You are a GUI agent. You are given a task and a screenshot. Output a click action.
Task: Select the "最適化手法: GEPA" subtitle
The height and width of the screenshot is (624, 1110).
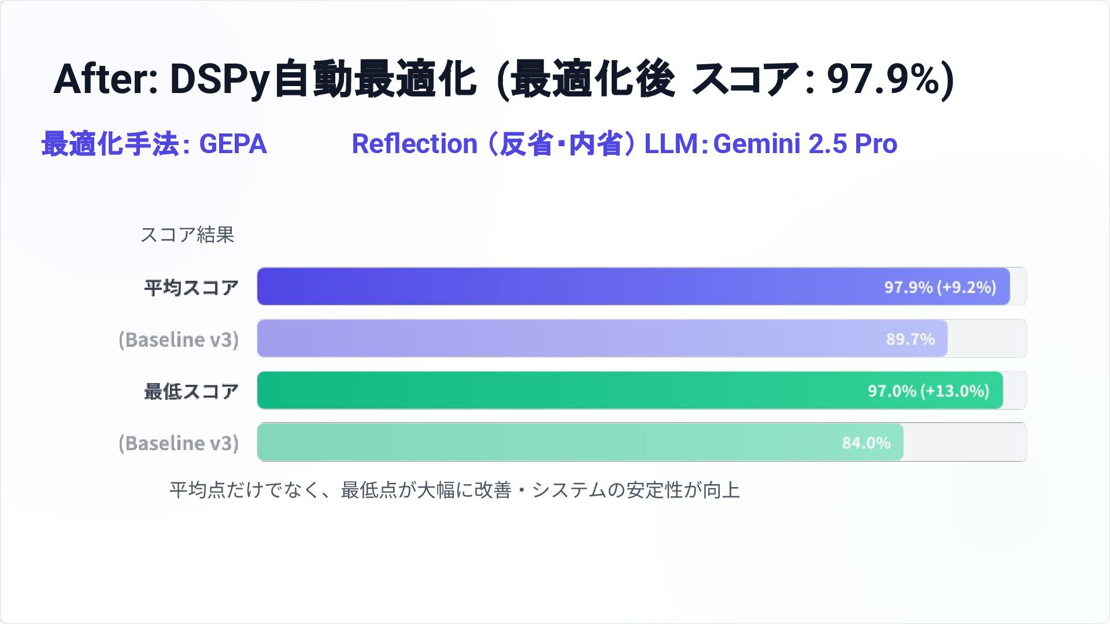[x=154, y=144]
